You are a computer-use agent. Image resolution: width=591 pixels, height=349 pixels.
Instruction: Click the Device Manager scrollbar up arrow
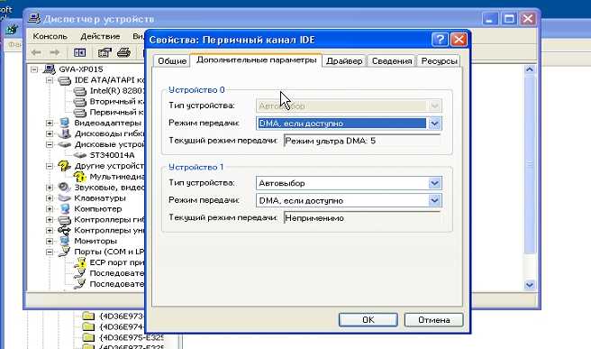click(530, 69)
